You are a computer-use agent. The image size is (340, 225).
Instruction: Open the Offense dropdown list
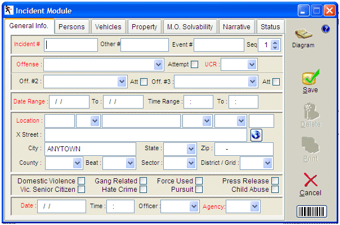click(x=159, y=64)
